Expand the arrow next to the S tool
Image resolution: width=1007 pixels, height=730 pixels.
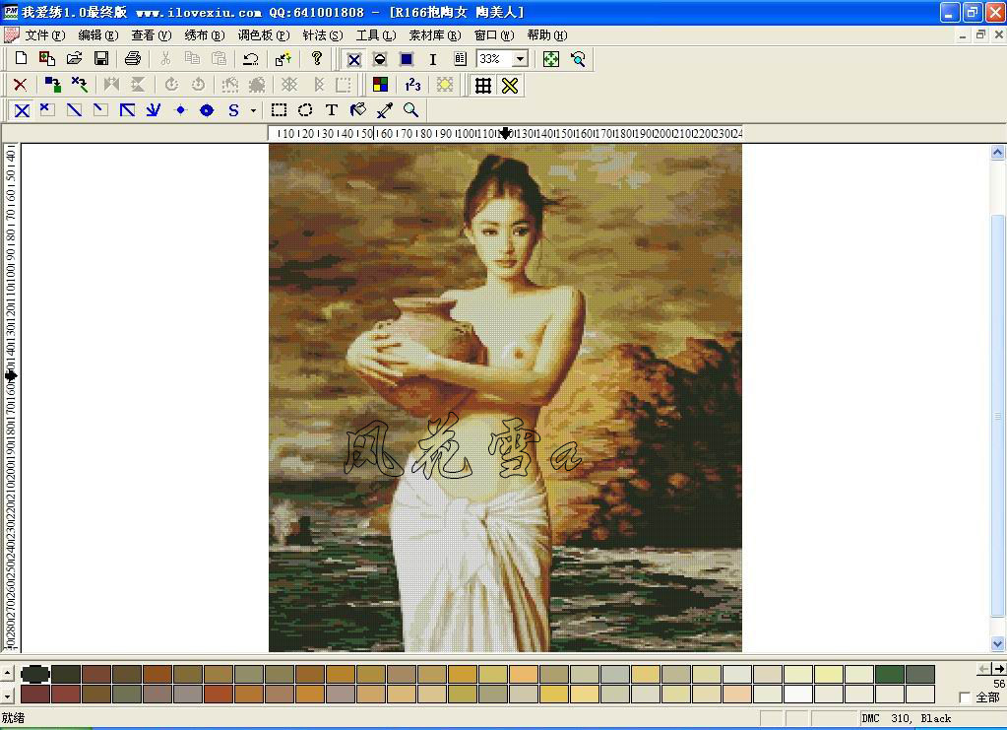tap(253, 110)
